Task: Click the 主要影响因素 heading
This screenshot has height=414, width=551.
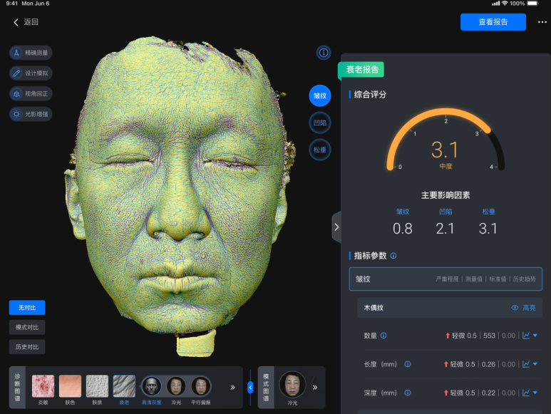Action: click(446, 195)
